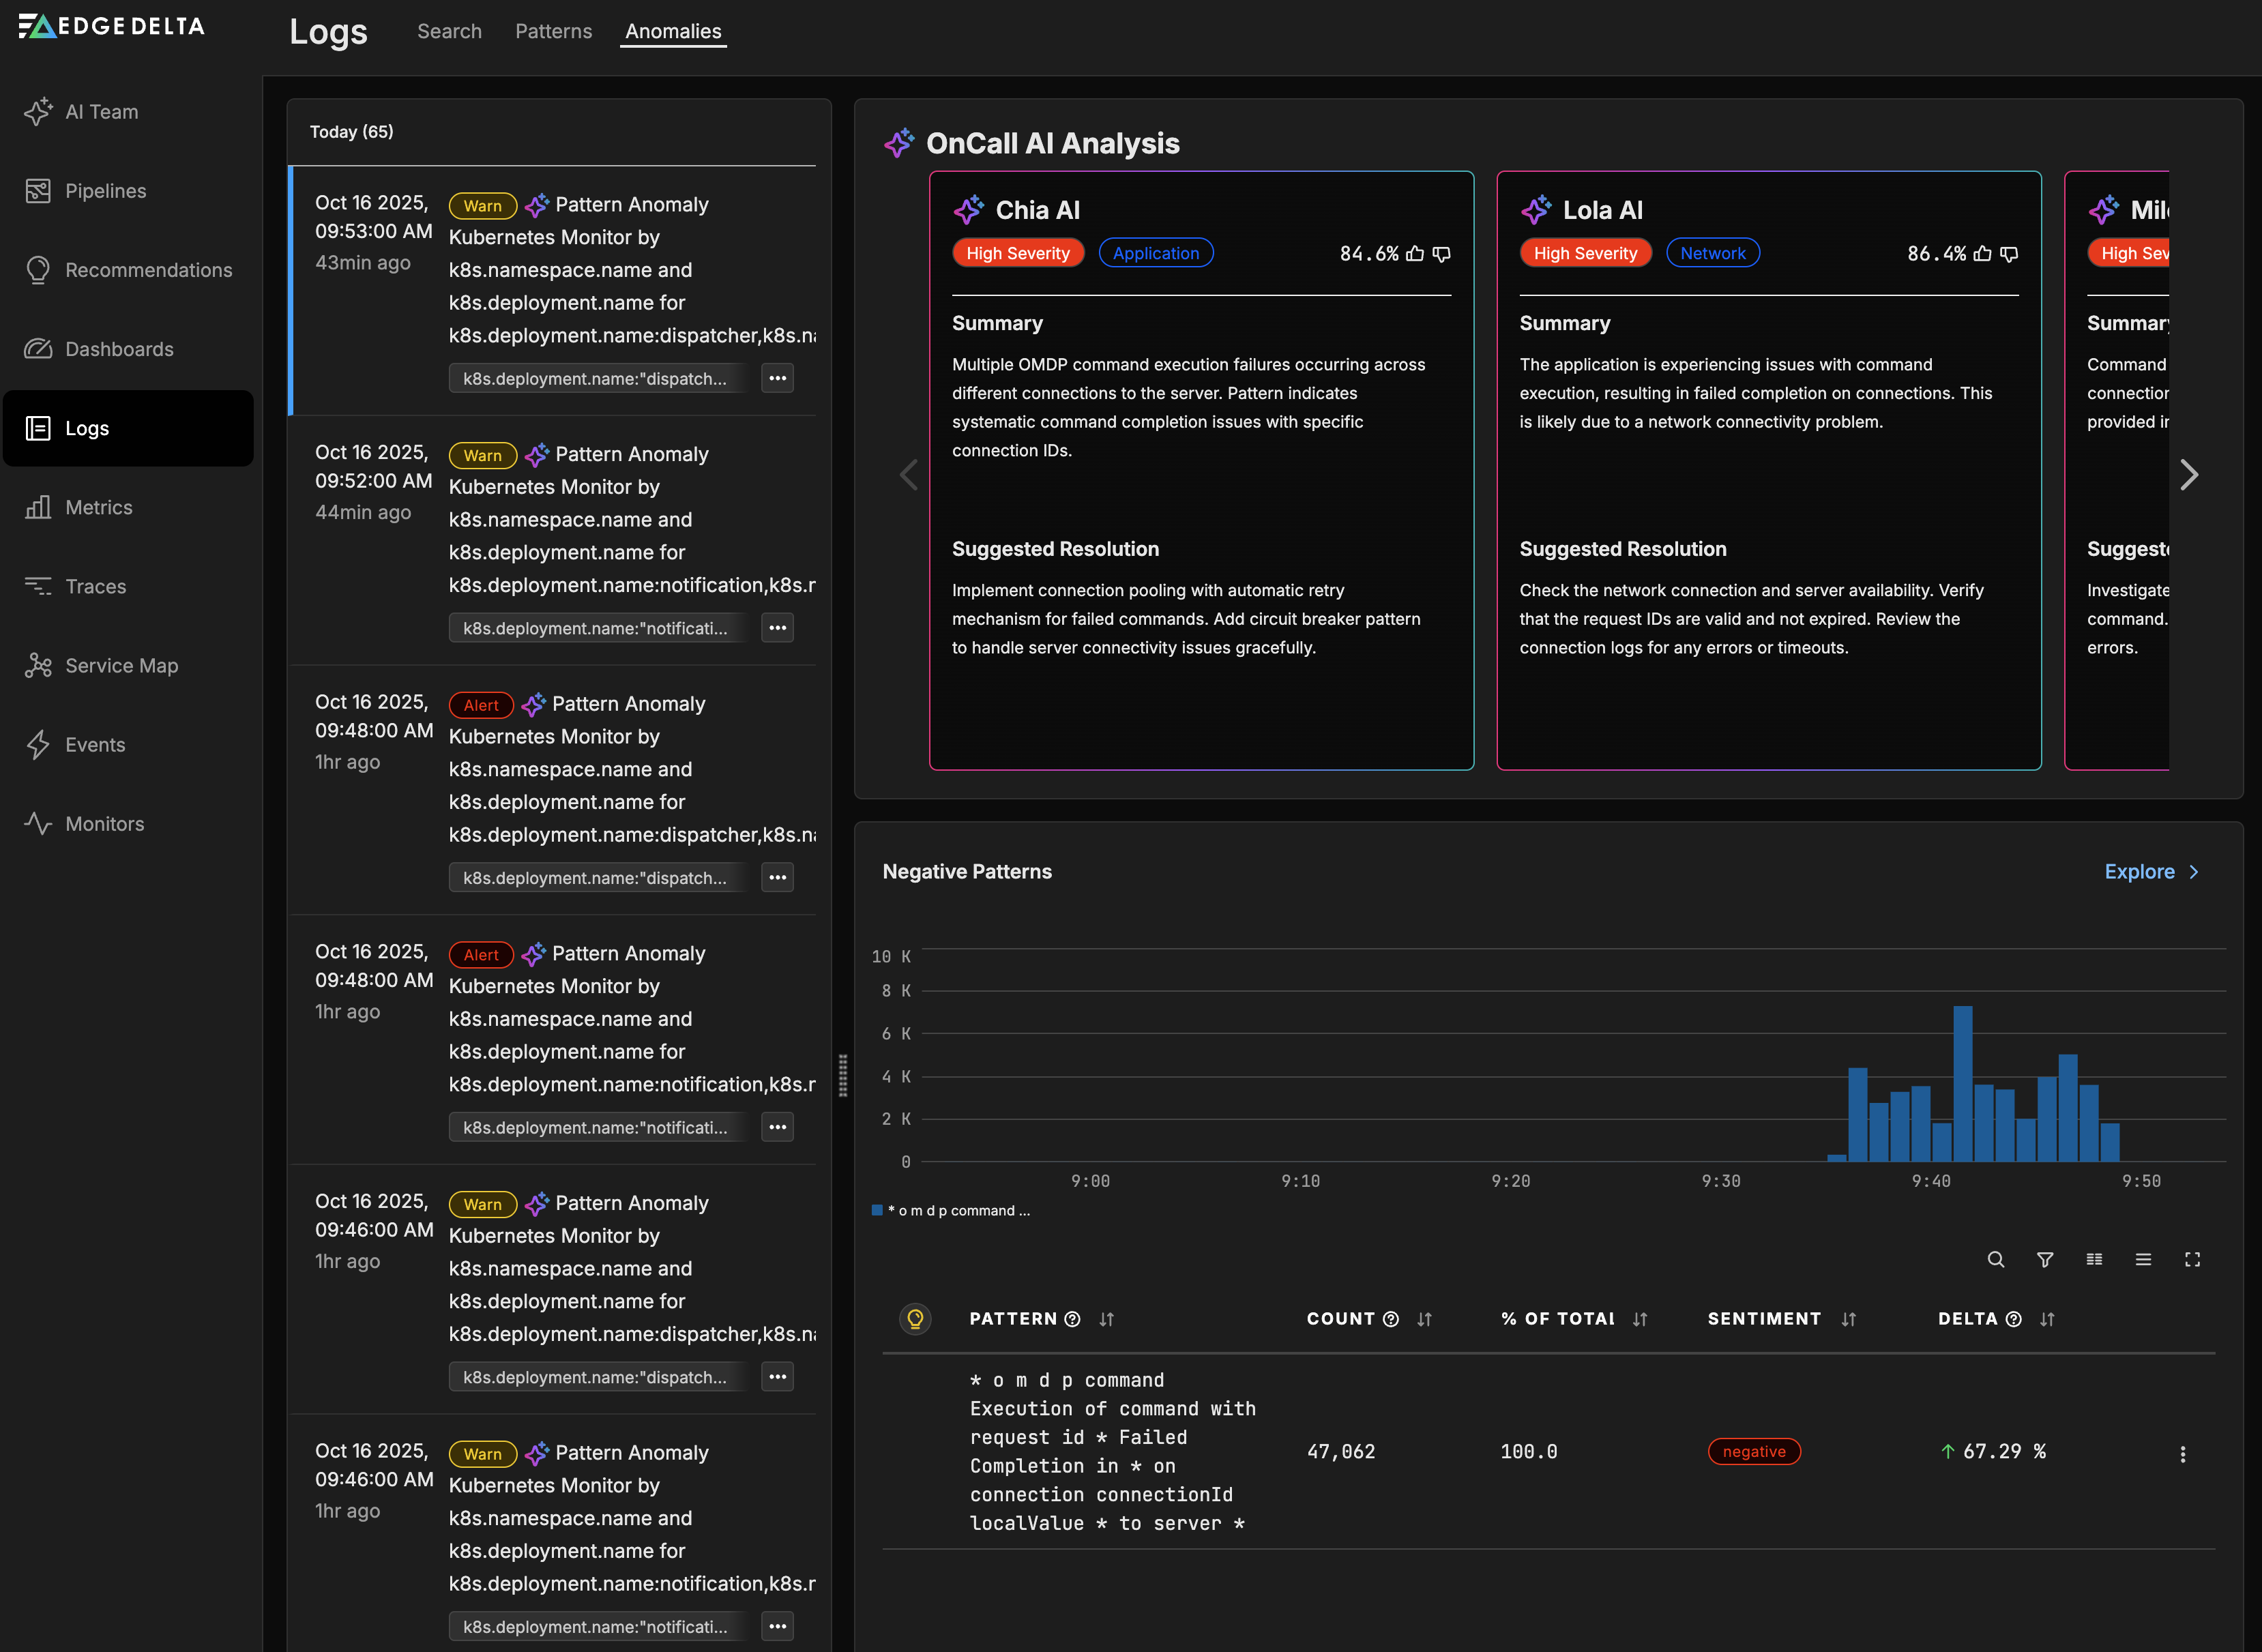Click the filter icon above patterns table
Image resolution: width=2262 pixels, height=1652 pixels.
tap(2045, 1260)
